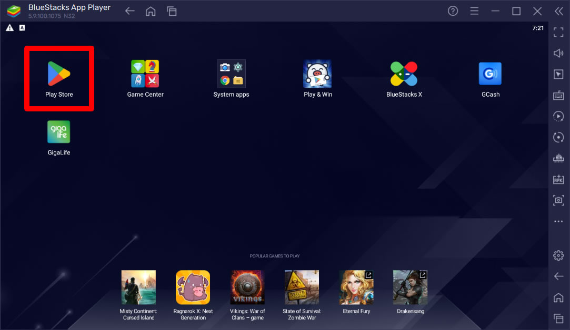Maximize the BlueStacks window
This screenshot has width=570, height=330.
coord(516,11)
